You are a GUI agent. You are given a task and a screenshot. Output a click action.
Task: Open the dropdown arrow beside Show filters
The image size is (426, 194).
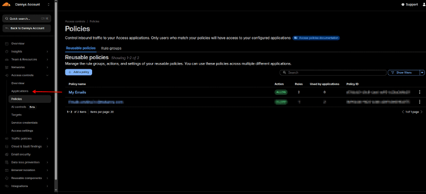(x=422, y=72)
